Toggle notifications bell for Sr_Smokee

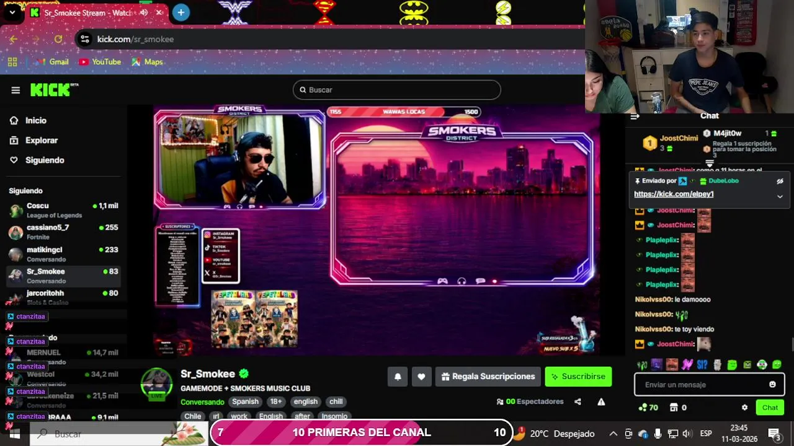[x=398, y=377]
